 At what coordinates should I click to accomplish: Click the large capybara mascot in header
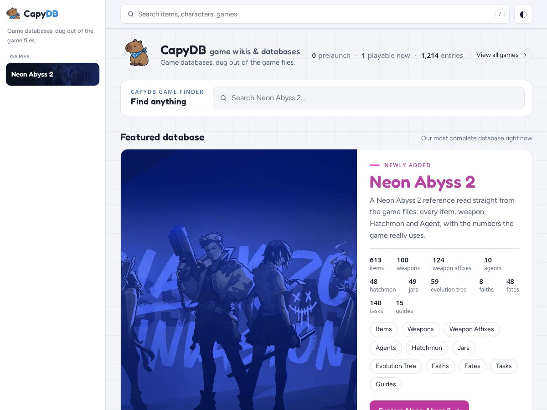tap(137, 52)
